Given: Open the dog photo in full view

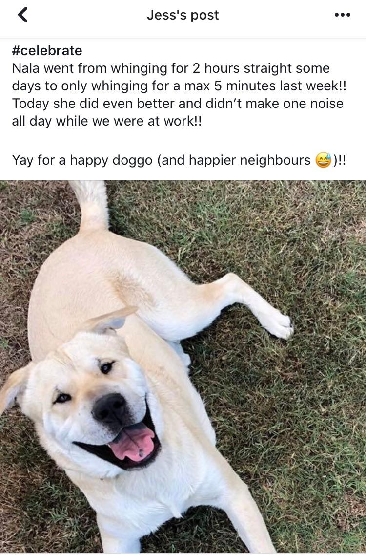Looking at the screenshot, I should click(183, 367).
